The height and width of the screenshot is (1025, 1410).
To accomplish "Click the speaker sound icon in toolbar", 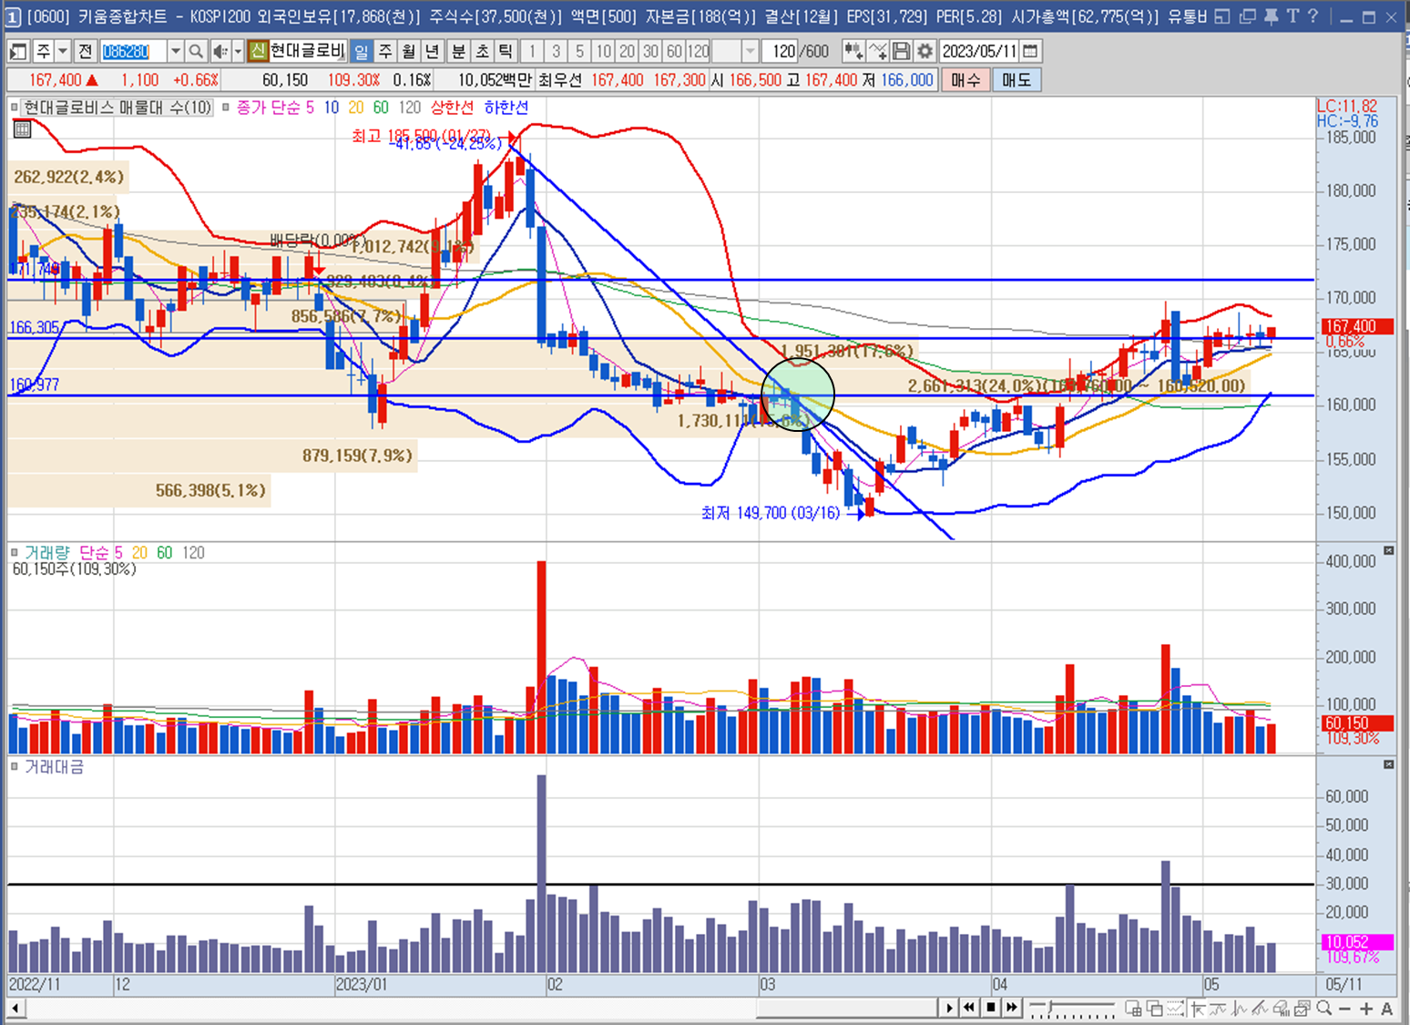I will [220, 52].
